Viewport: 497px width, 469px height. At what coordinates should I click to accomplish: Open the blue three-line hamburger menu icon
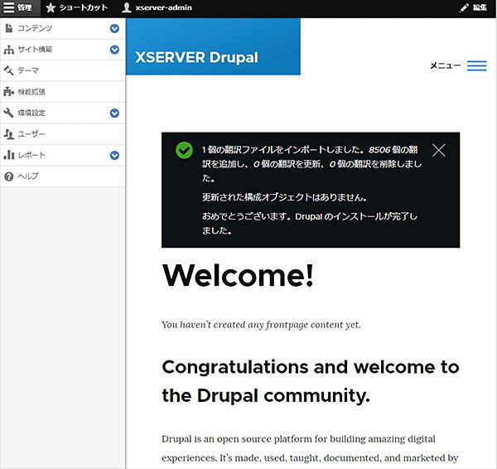point(477,65)
